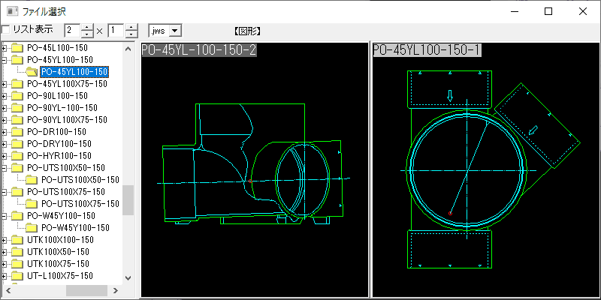Open the selected PO-45YL100-150 subfolder icon
The width and height of the screenshot is (601, 300).
[x=32, y=72]
